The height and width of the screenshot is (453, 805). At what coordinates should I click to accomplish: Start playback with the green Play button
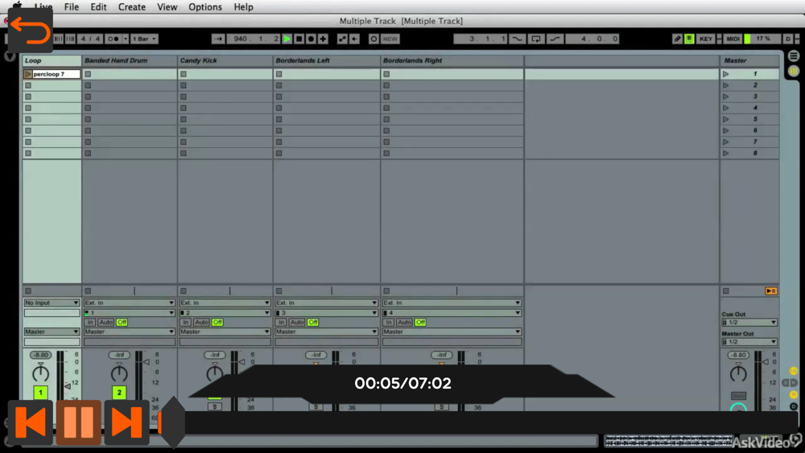point(287,39)
